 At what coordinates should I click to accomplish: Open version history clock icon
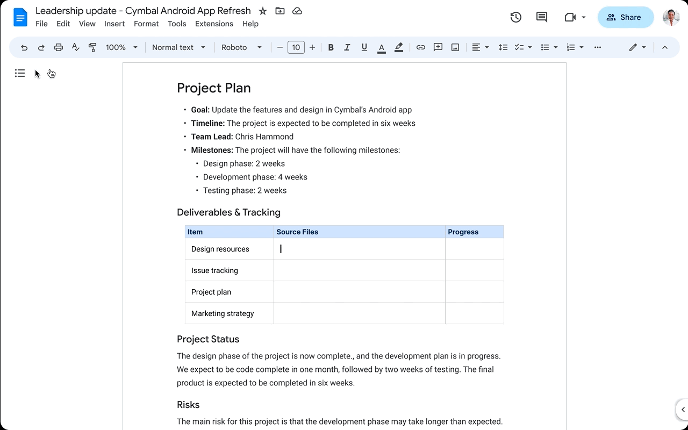coord(515,17)
